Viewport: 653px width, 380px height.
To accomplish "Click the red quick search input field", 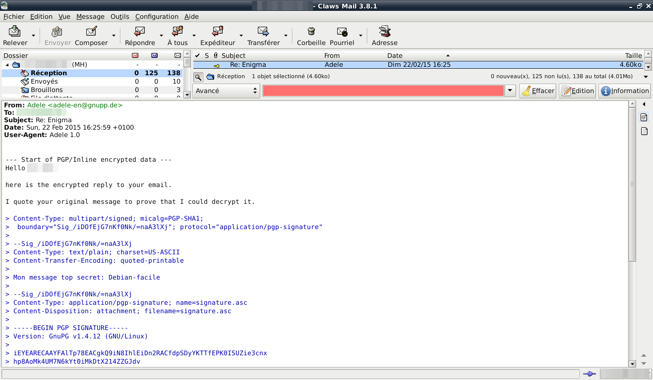I will [383, 91].
